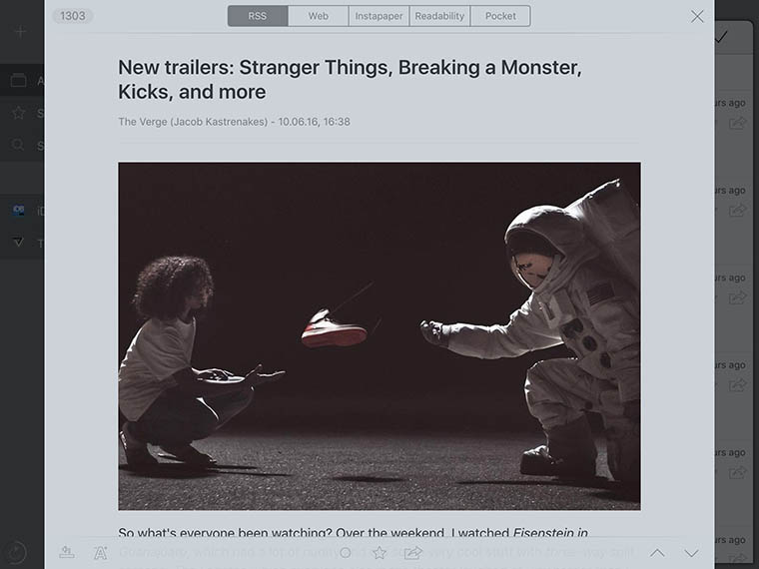Open the share icon in bottom toolbar

tap(412, 552)
